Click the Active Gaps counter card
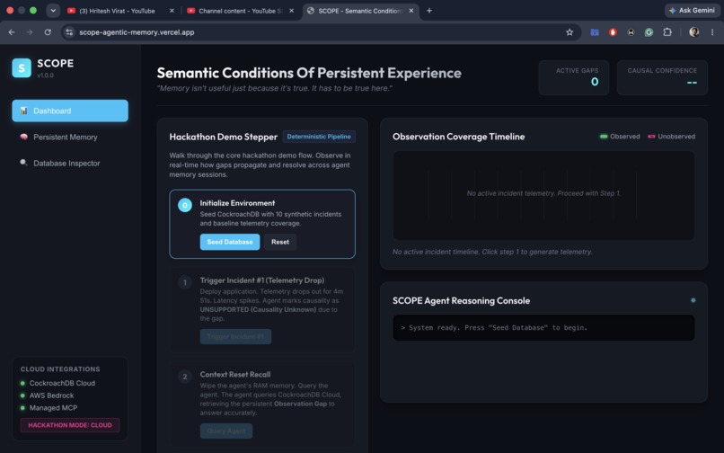 (x=573, y=77)
